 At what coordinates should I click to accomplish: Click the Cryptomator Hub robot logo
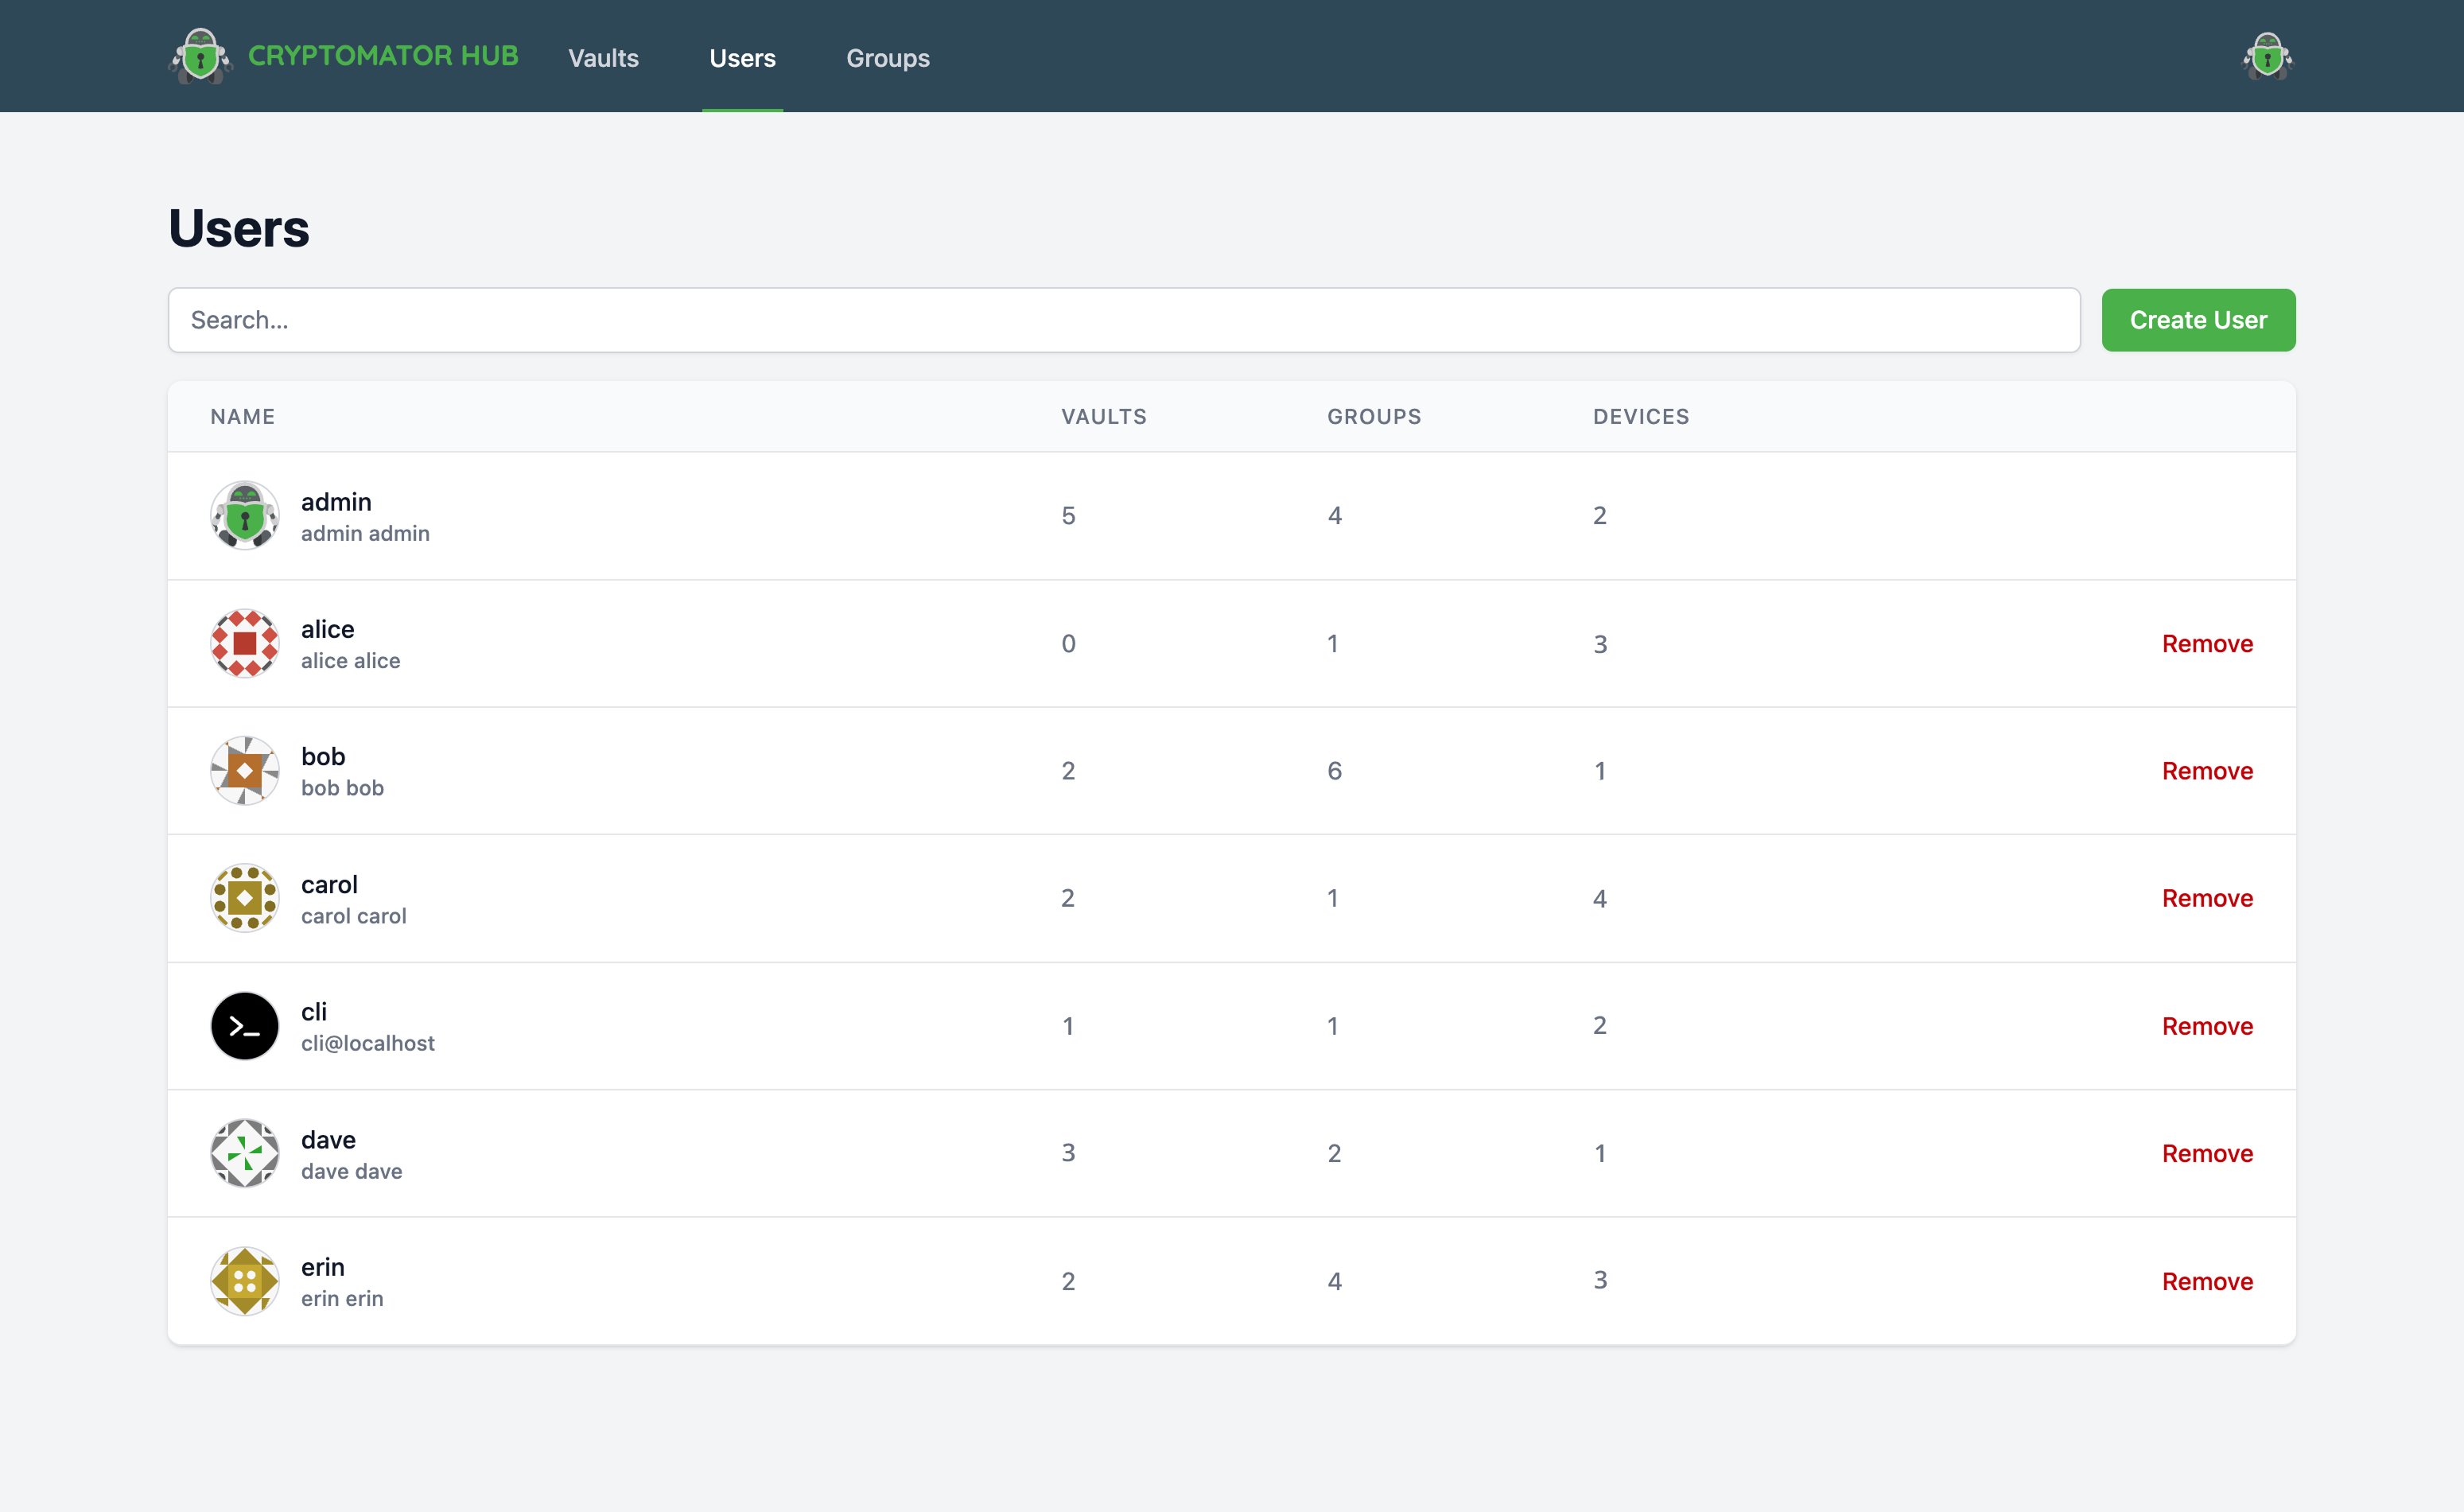click(202, 56)
